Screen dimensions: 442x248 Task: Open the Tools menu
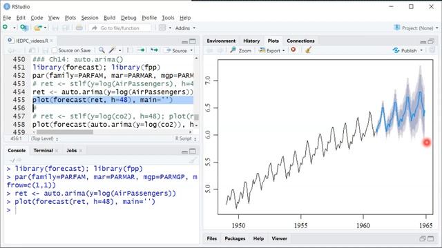point(168,18)
